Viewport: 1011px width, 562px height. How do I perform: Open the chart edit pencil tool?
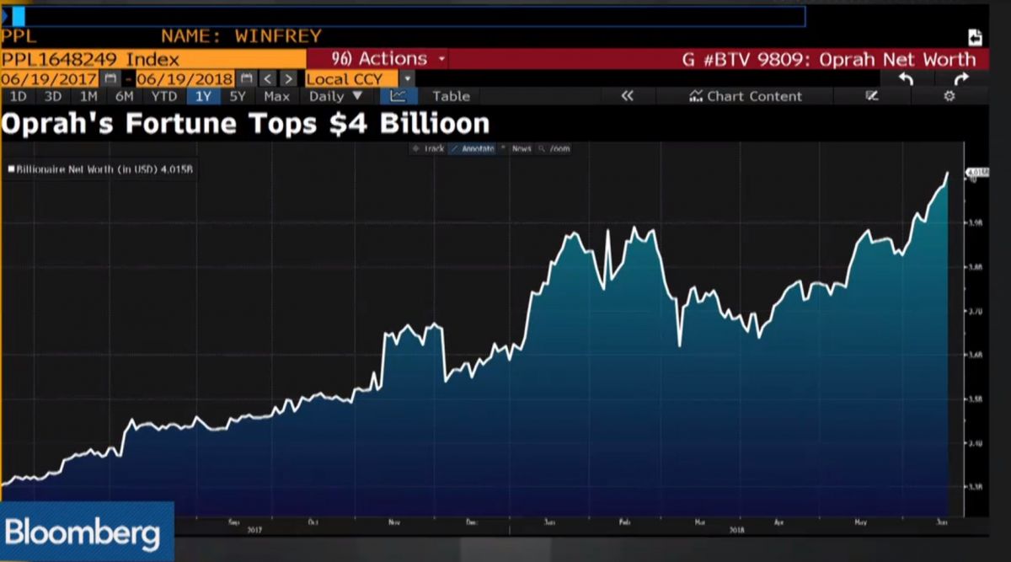(x=872, y=96)
